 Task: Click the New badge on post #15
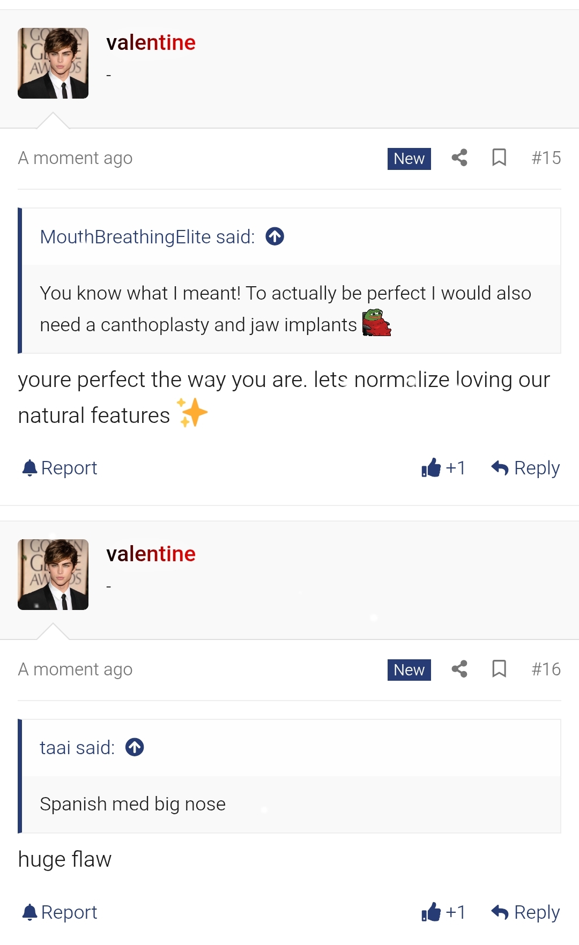[409, 158]
